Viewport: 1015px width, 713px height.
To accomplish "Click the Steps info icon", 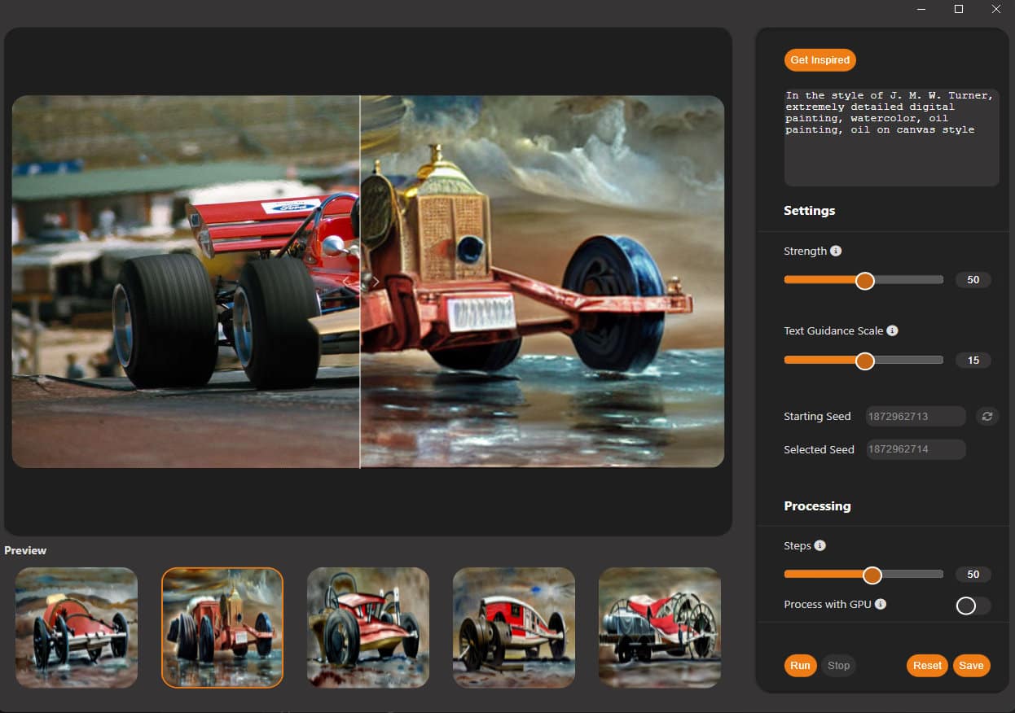I will click(819, 545).
